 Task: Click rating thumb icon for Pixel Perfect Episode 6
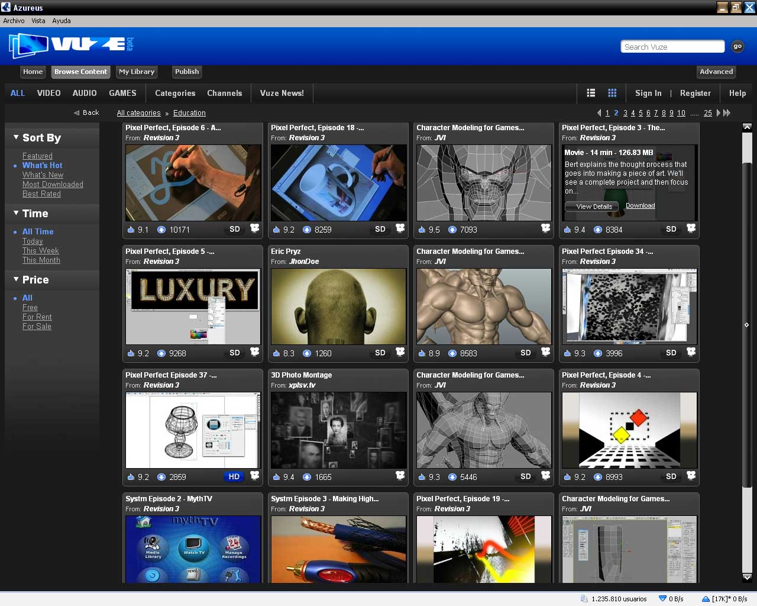pyautogui.click(x=131, y=230)
